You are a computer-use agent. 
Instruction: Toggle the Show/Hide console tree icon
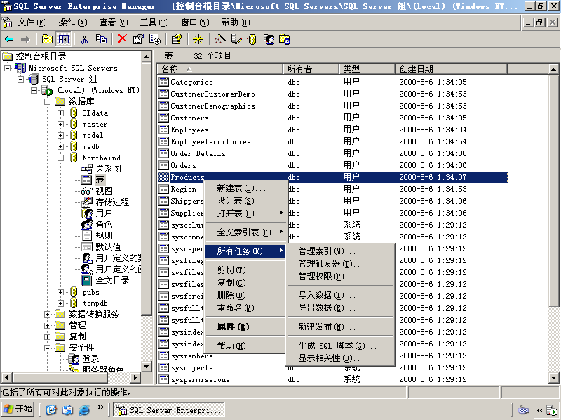click(64, 39)
